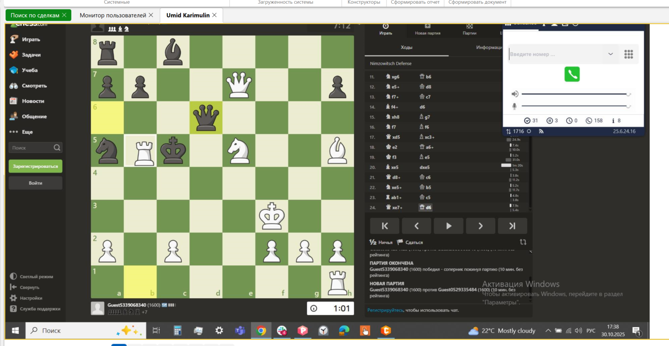Resign with Сдаться button

coord(410,242)
